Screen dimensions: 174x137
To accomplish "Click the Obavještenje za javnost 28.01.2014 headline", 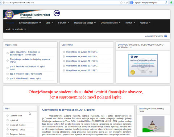I will coord(69,110).
